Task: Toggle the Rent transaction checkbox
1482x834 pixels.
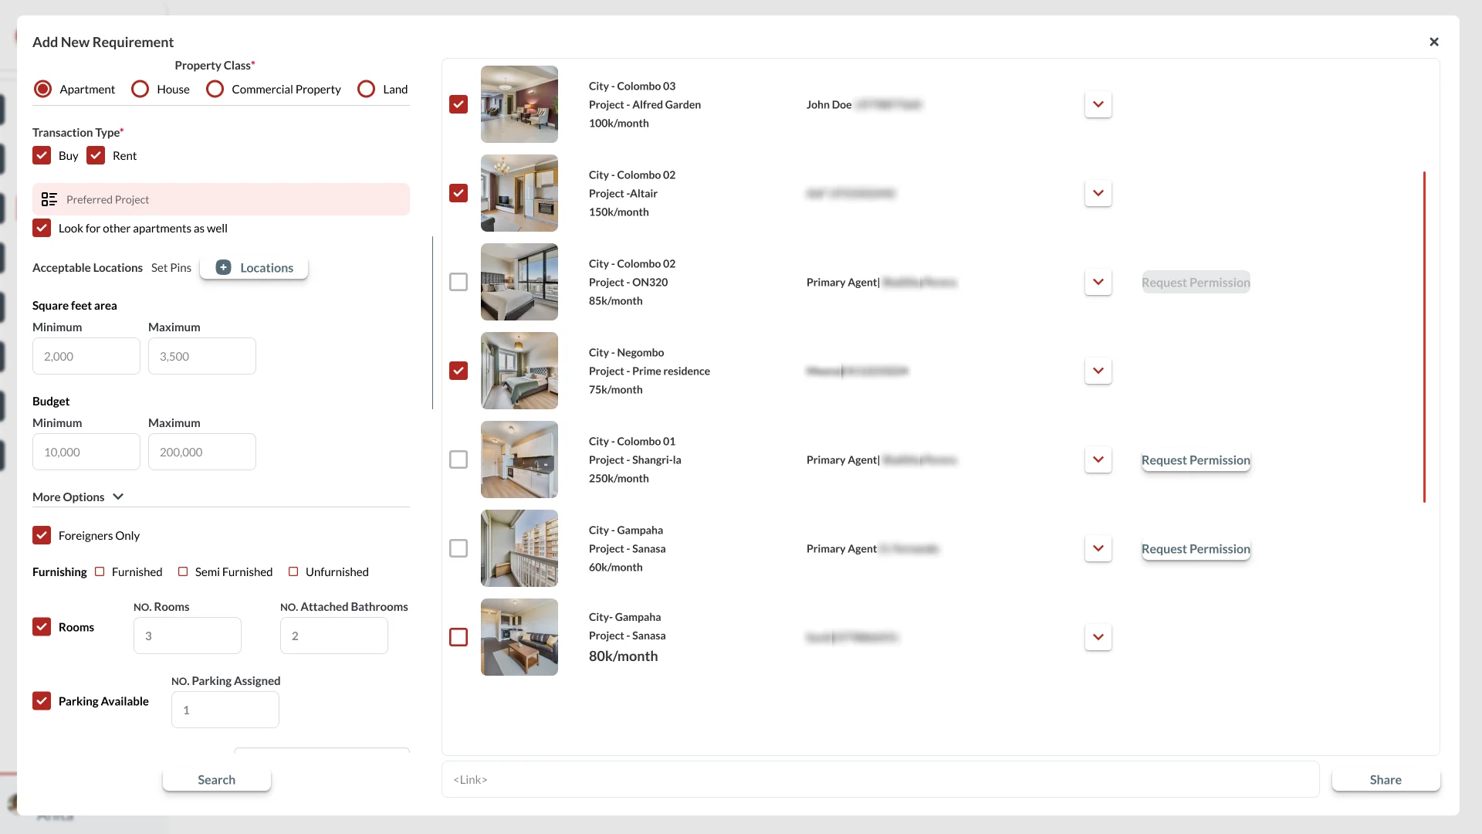Action: pos(96,155)
